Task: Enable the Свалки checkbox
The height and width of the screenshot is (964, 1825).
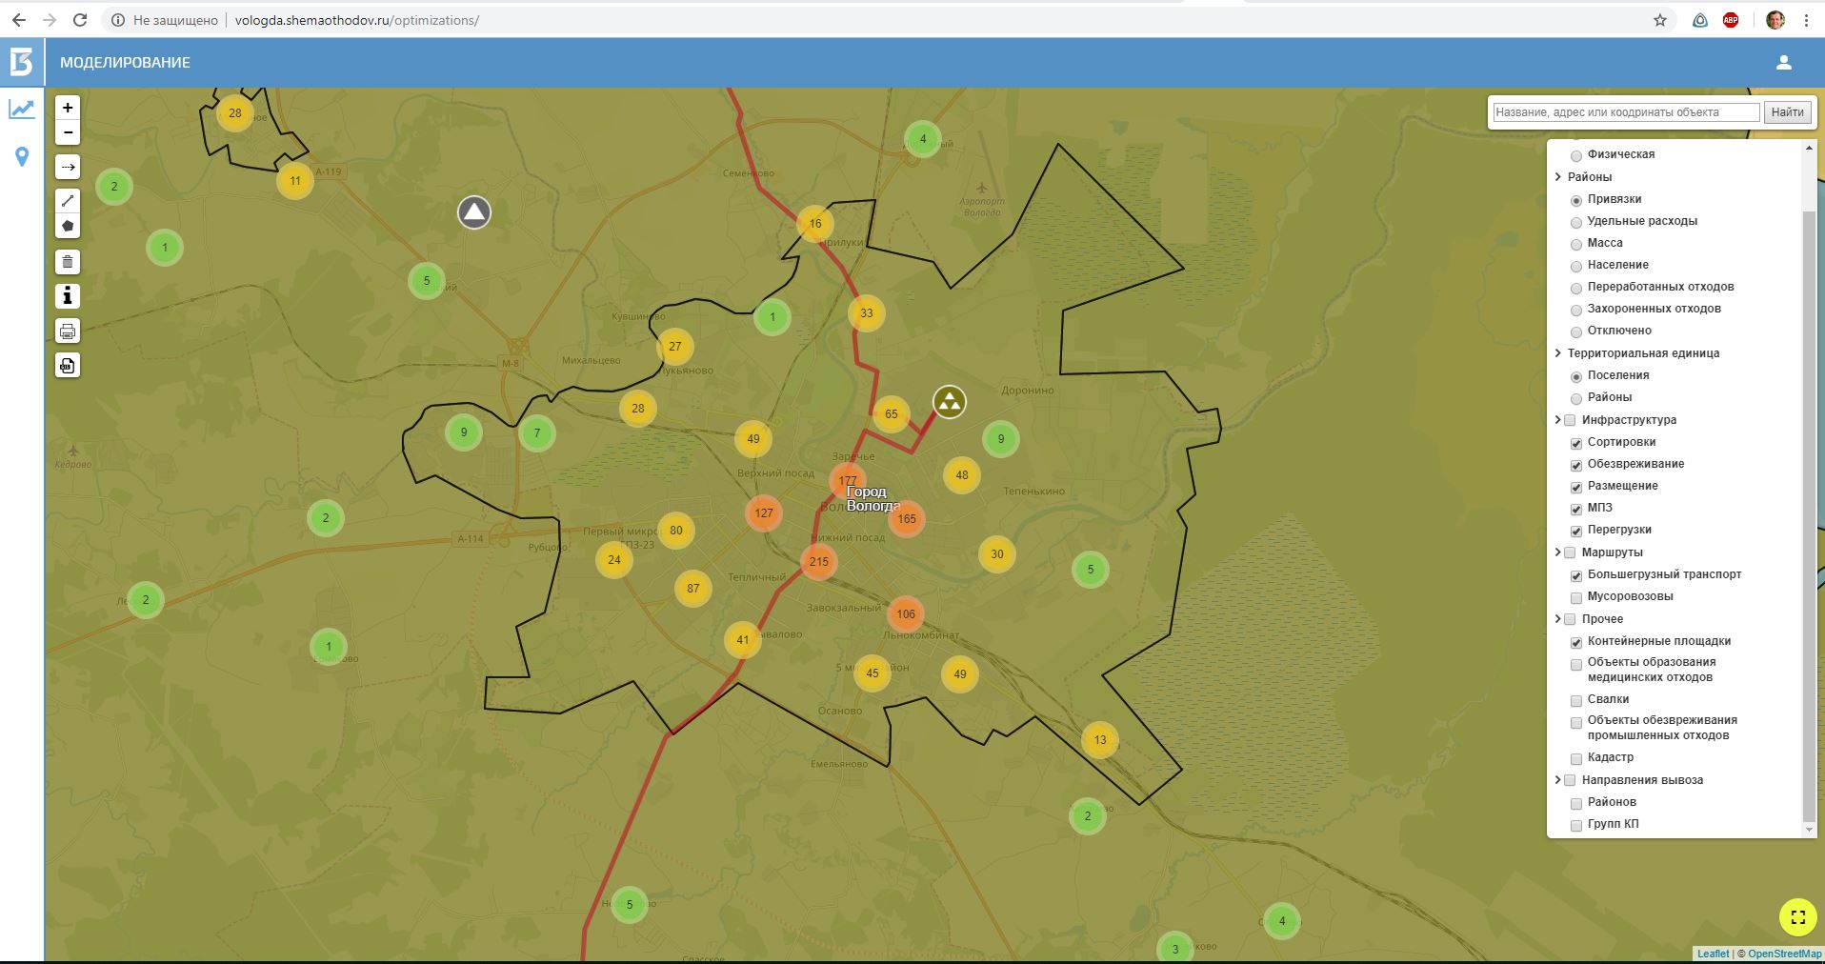Action: pos(1576,700)
